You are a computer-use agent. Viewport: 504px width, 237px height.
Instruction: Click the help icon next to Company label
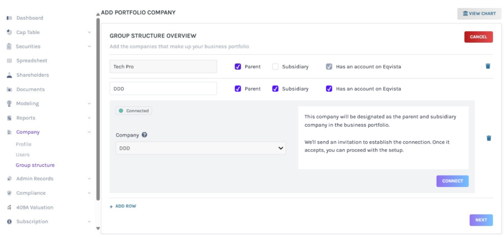click(145, 135)
